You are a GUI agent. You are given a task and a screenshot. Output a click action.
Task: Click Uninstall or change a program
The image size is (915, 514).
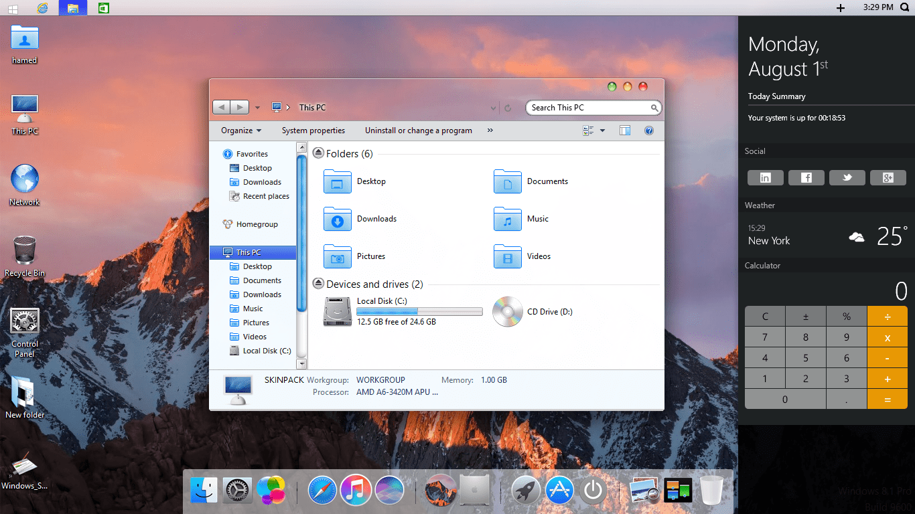pyautogui.click(x=419, y=131)
